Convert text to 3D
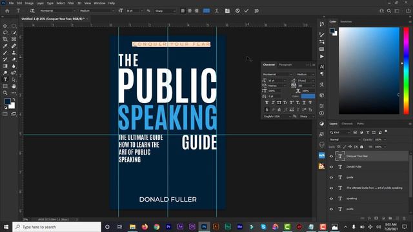 point(257,11)
